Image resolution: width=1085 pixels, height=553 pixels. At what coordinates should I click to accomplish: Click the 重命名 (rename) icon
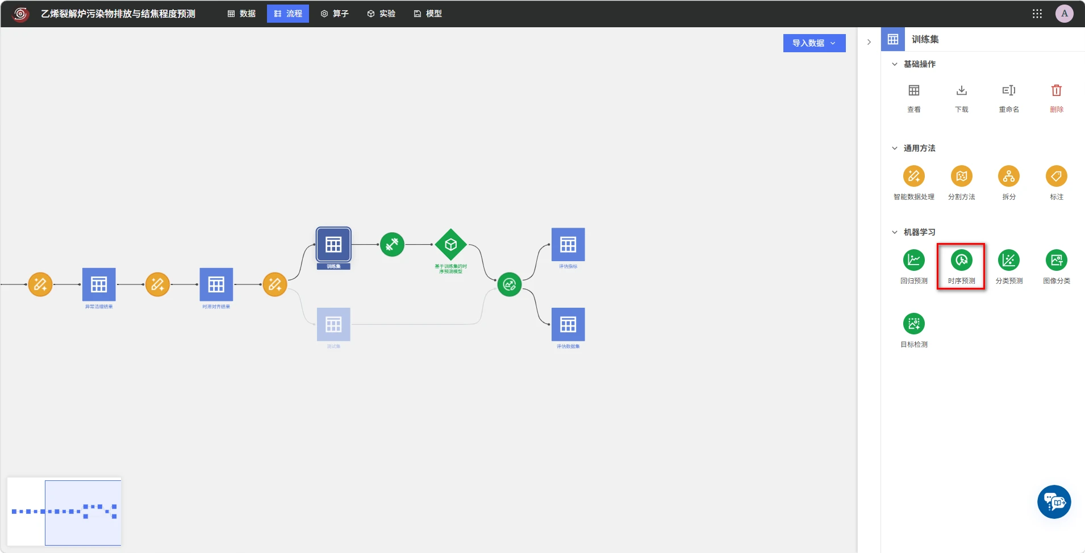(x=1009, y=90)
